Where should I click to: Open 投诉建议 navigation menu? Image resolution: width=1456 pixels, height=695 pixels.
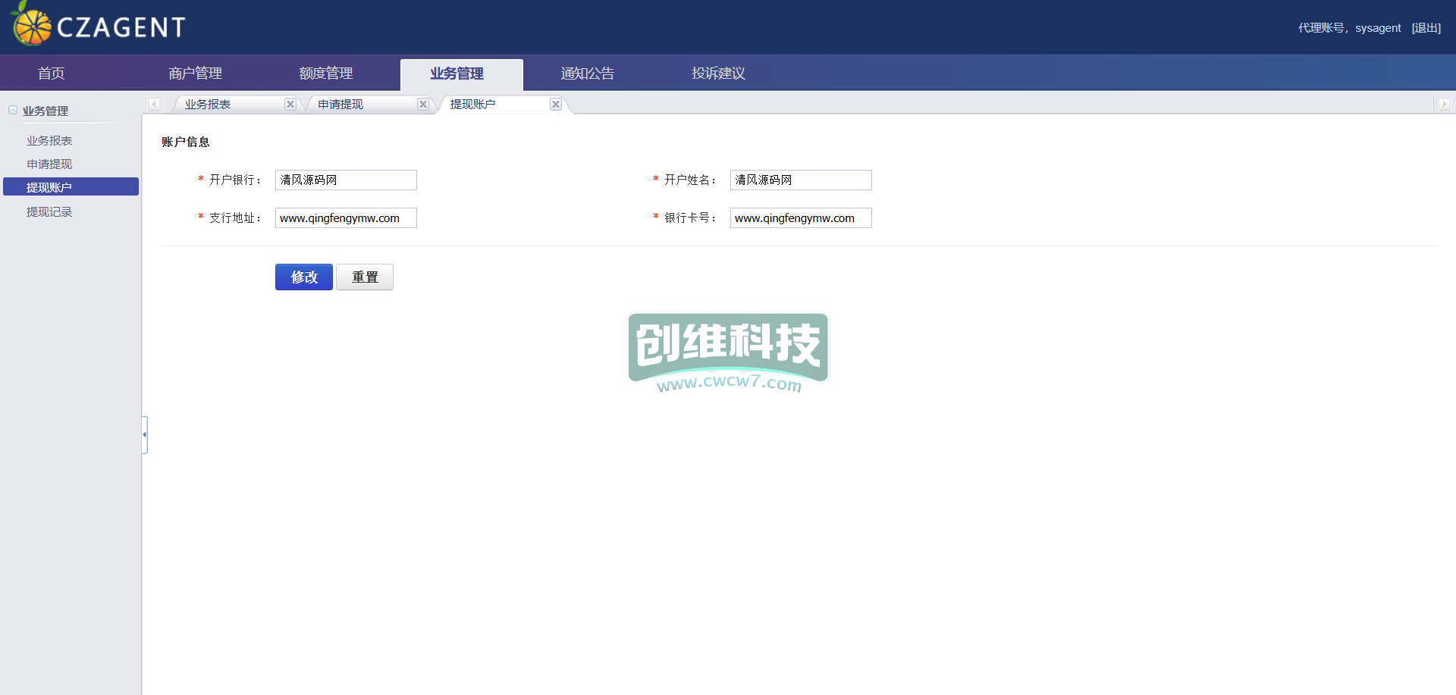click(x=718, y=74)
